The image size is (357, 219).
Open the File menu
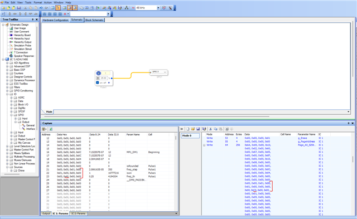click(7, 2)
